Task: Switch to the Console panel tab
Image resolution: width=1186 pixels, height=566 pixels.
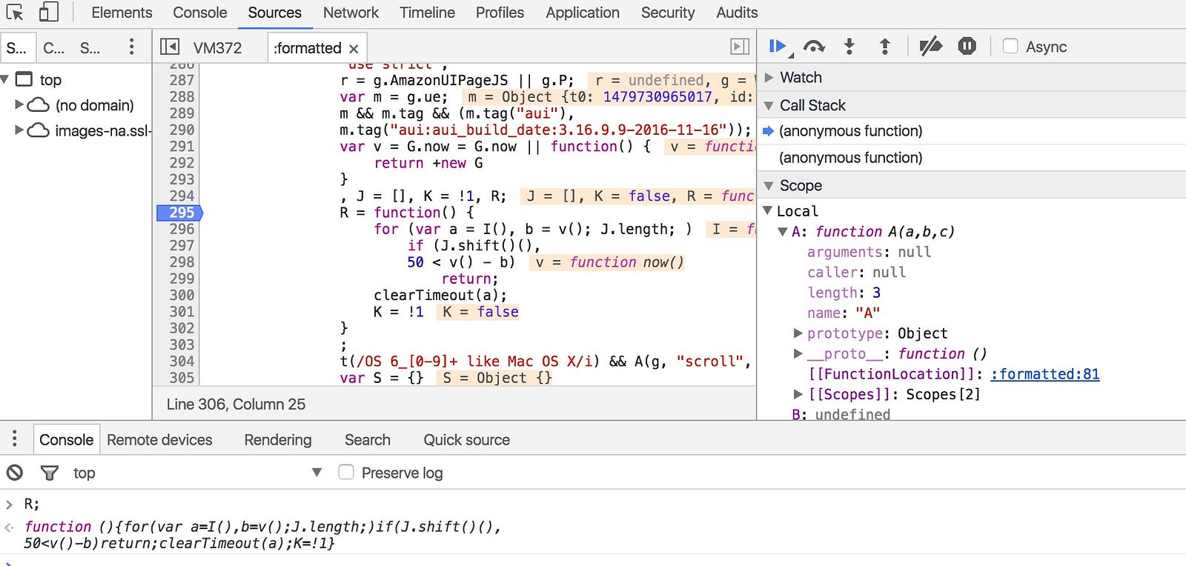Action: click(200, 13)
